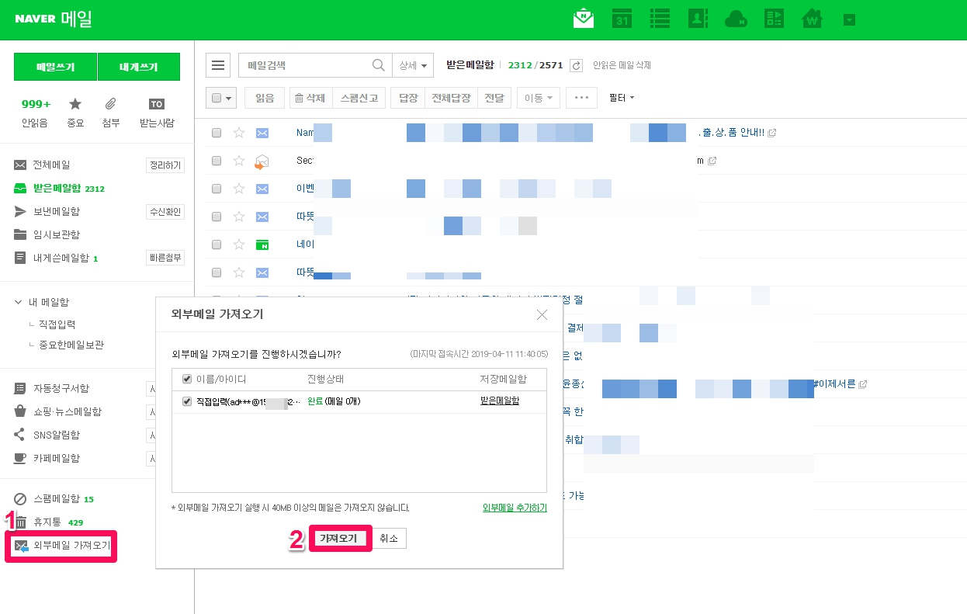The width and height of the screenshot is (967, 614).
Task: Open the Naver Calendar icon in header
Action: (x=621, y=19)
